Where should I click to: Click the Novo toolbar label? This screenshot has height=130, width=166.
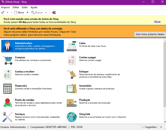pos(21,13)
